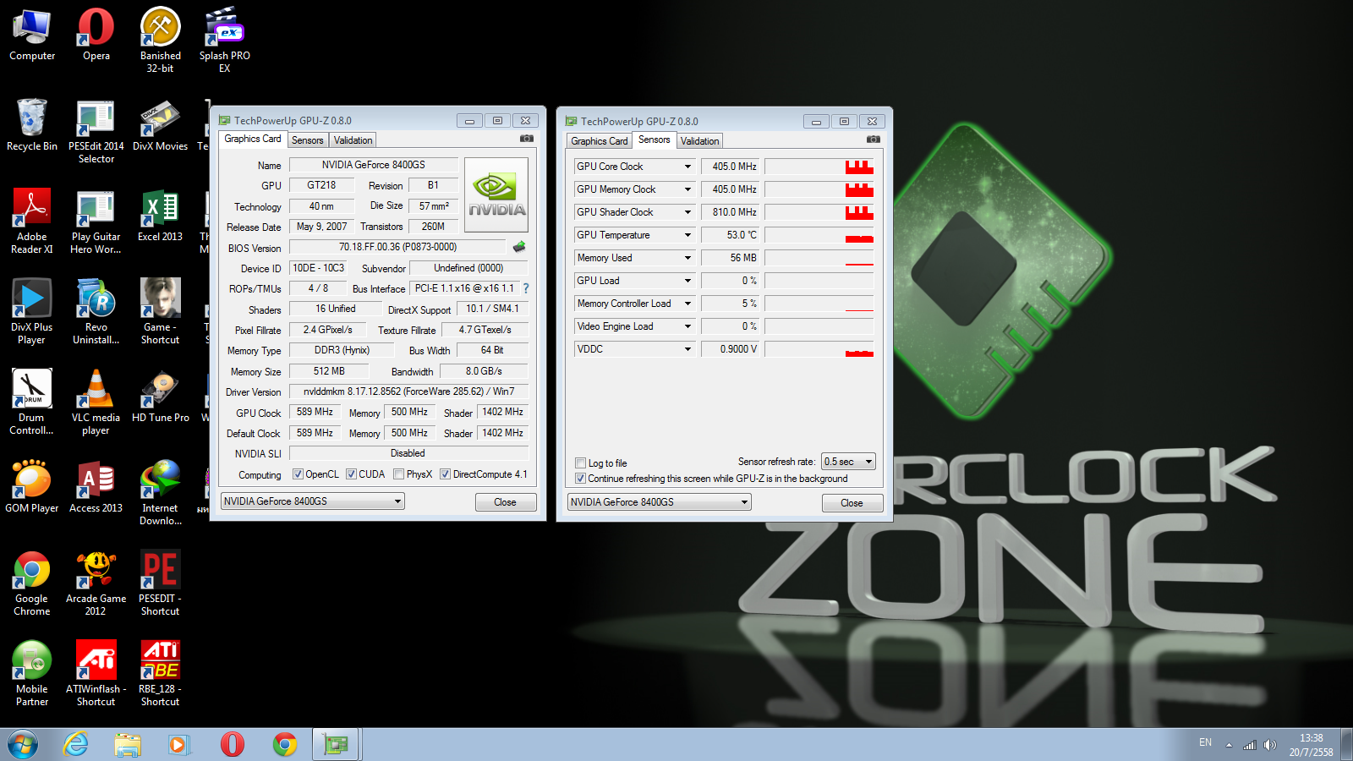1353x761 pixels.
Task: Launch DivX Plus Player
Action: [32, 311]
